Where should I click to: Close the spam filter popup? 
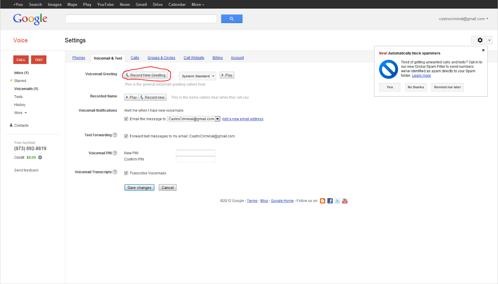coord(483,50)
